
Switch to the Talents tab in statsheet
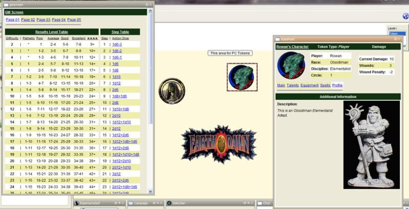(x=292, y=85)
